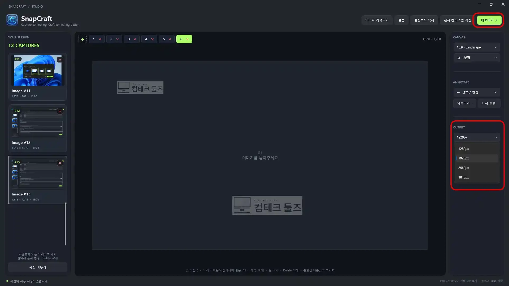Close canvas tab 6 with its X
The height and width of the screenshot is (286, 509).
[187, 39]
